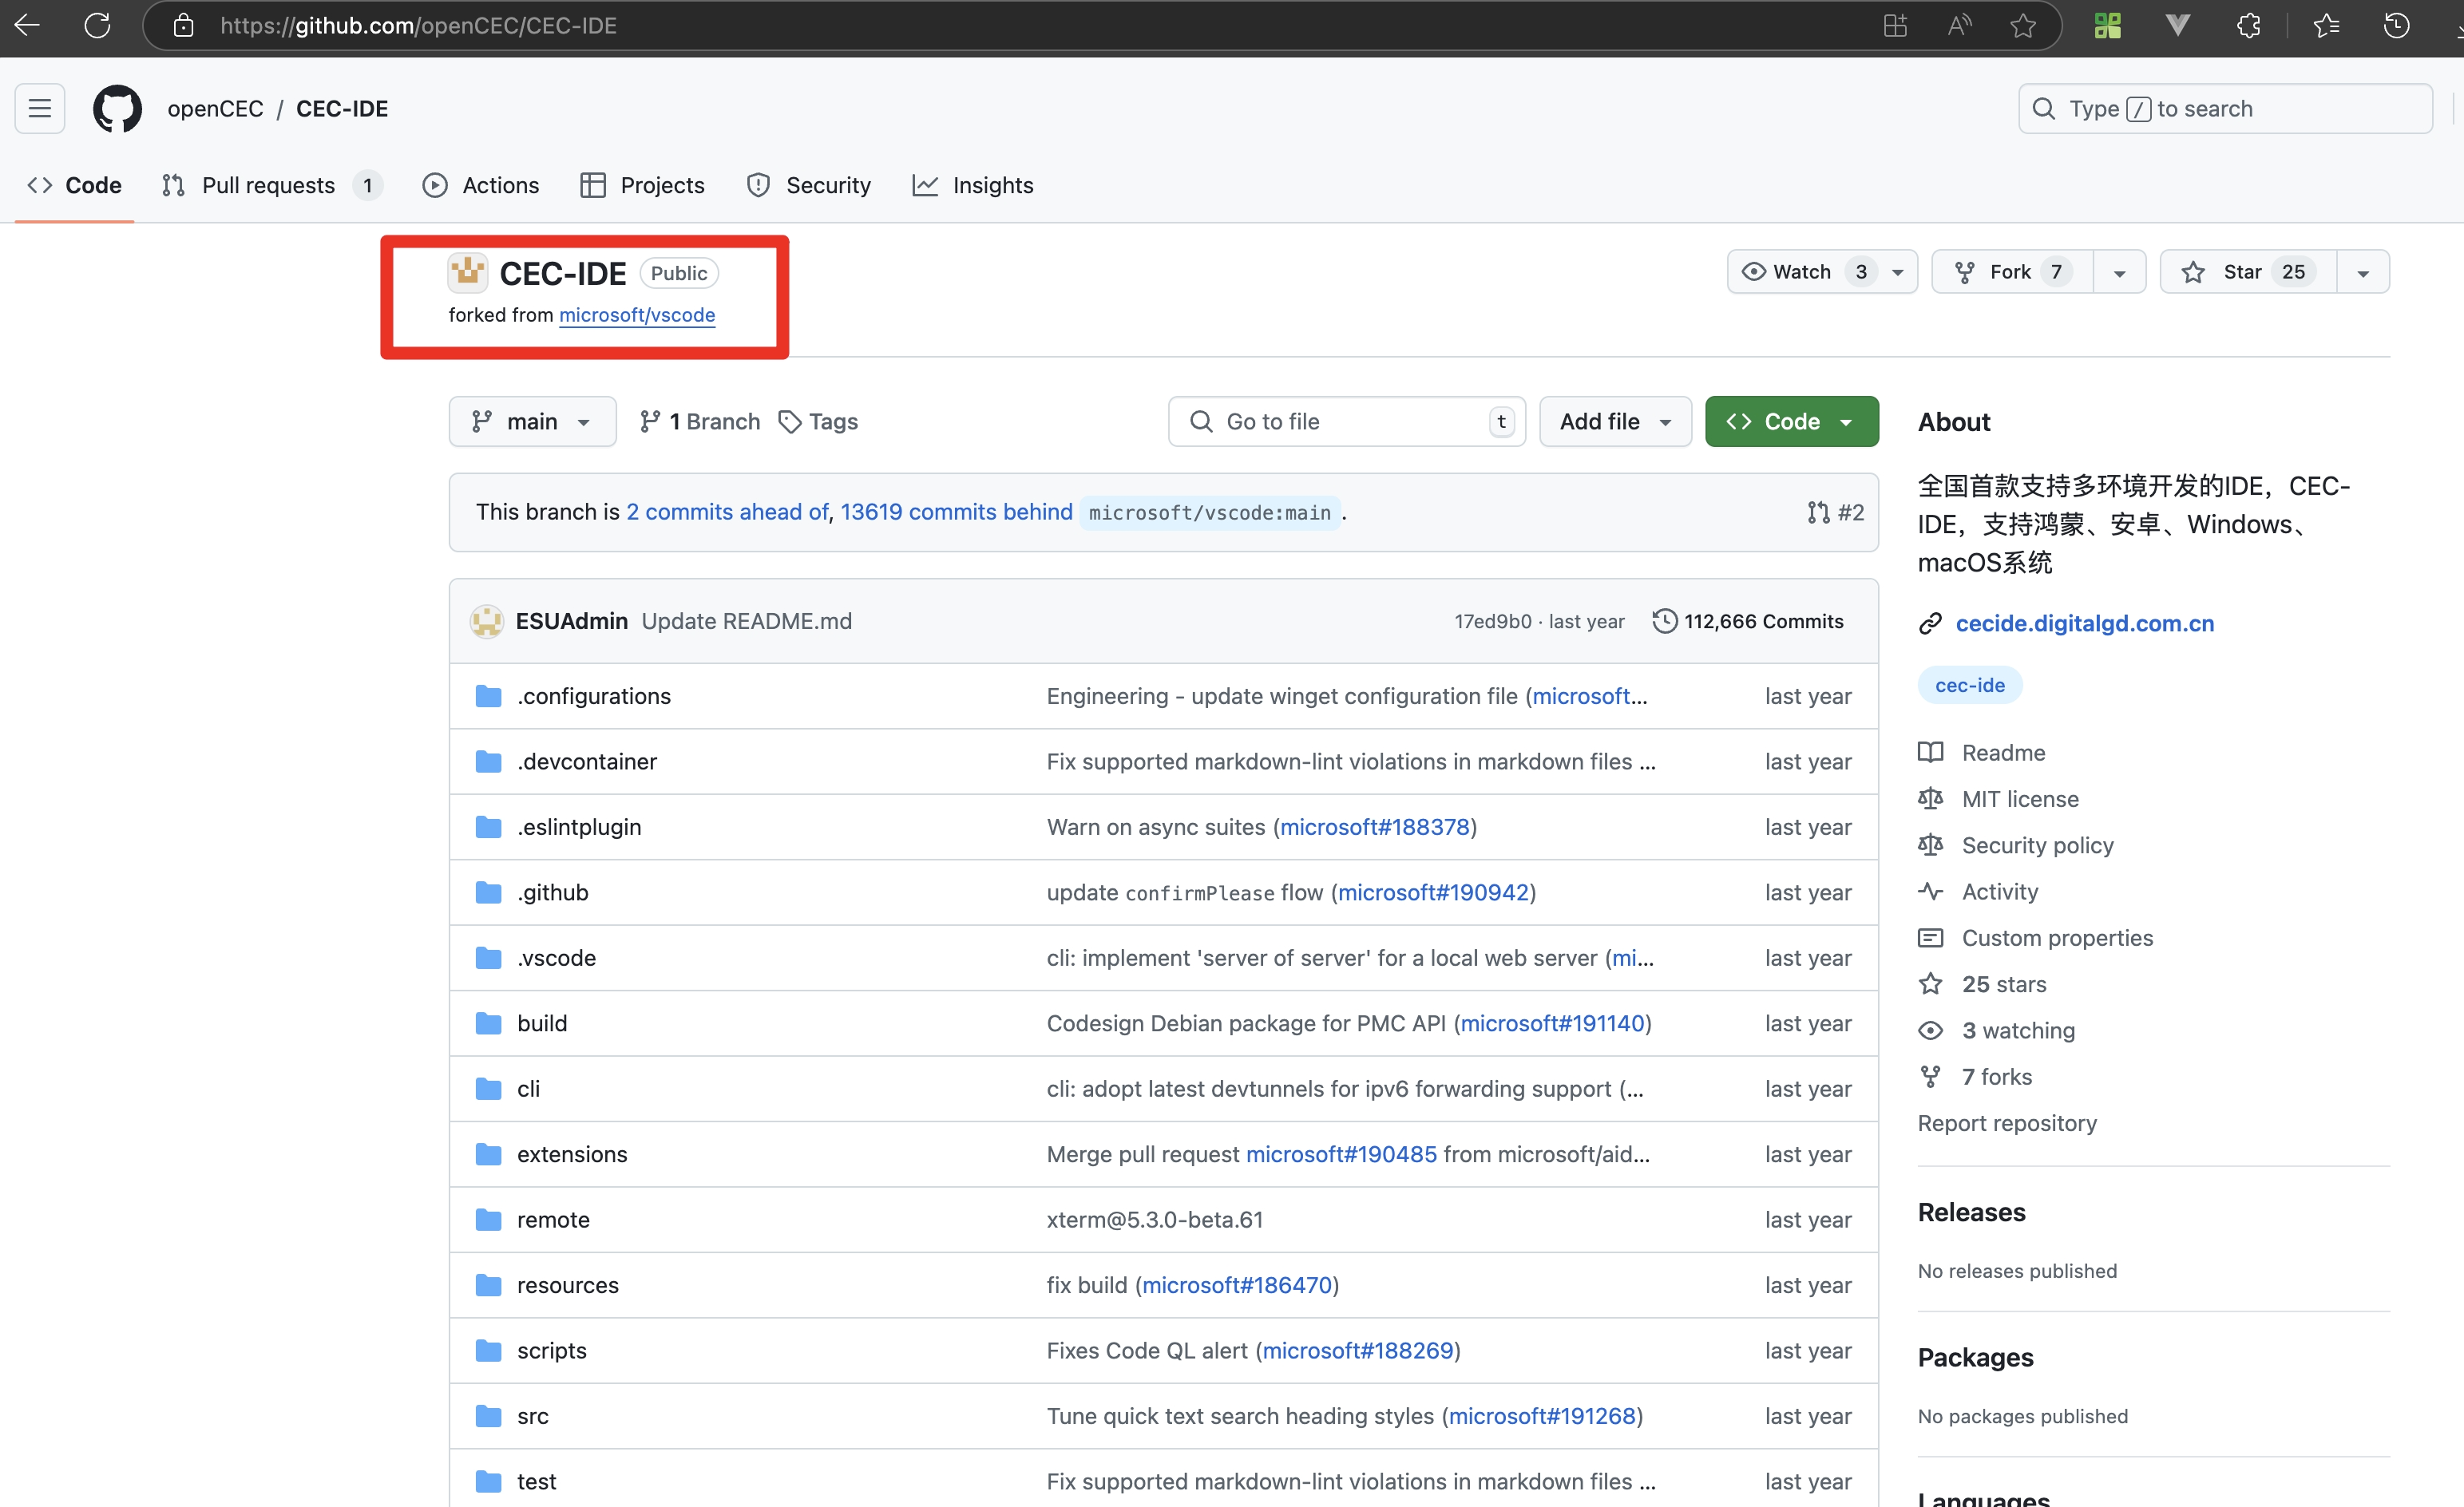Open the Activity link in About
The image size is (2464, 1507).
[1999, 892]
